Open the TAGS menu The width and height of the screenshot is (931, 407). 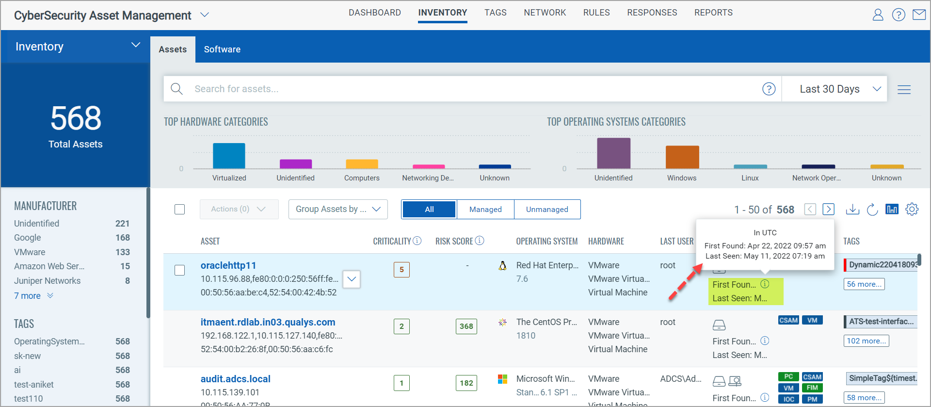[x=495, y=13]
